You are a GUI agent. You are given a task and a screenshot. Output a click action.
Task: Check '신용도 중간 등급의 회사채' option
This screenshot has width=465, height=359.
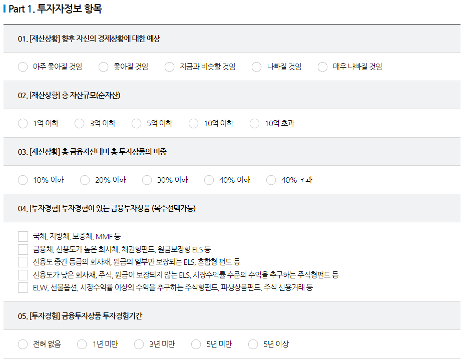tap(23, 262)
